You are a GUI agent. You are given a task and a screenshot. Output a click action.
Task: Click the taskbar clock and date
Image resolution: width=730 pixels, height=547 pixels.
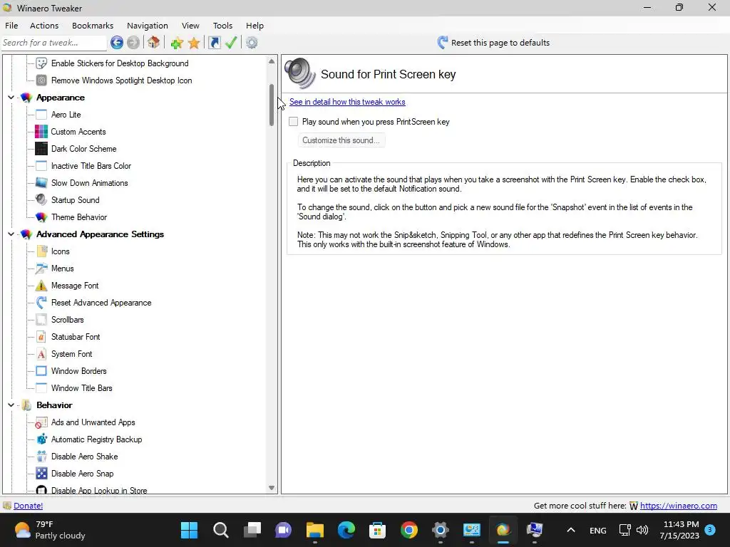pos(679,530)
